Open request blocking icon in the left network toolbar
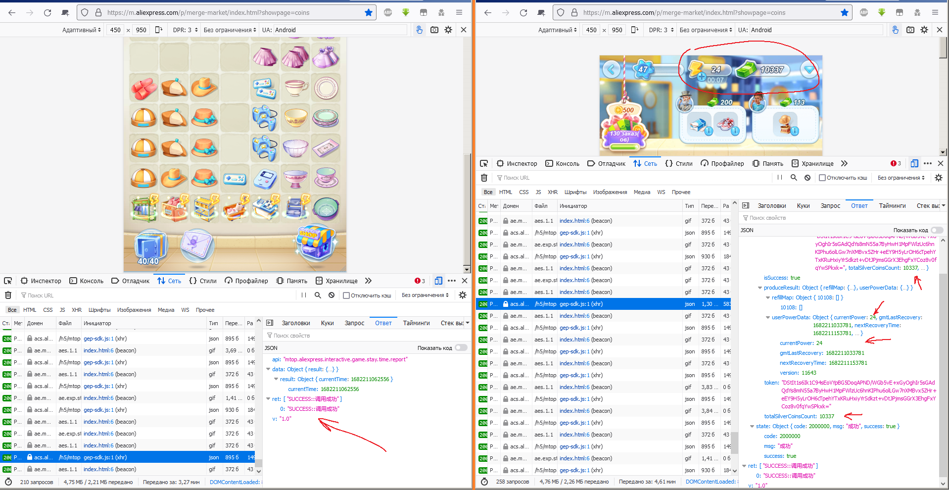Screen dimensions: 949x490 pyautogui.click(x=332, y=295)
